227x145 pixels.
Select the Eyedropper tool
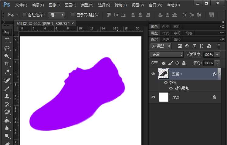(x=7, y=72)
